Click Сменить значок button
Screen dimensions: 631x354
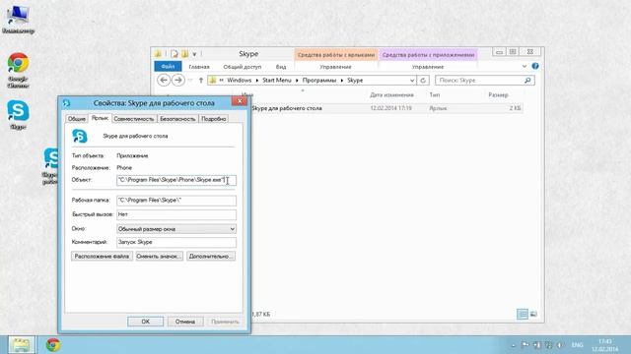coord(160,256)
